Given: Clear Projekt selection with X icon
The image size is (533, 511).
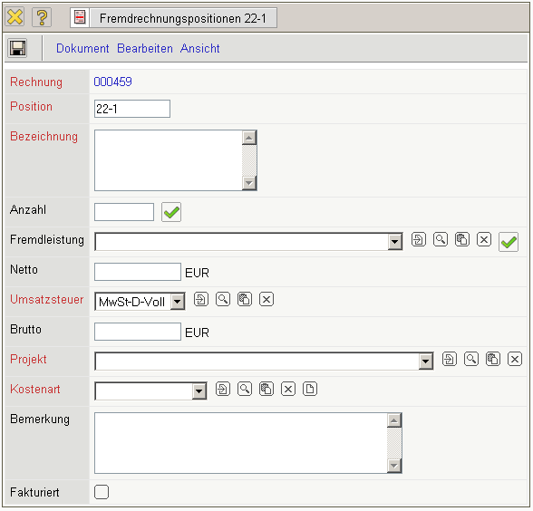Looking at the screenshot, I should (515, 359).
